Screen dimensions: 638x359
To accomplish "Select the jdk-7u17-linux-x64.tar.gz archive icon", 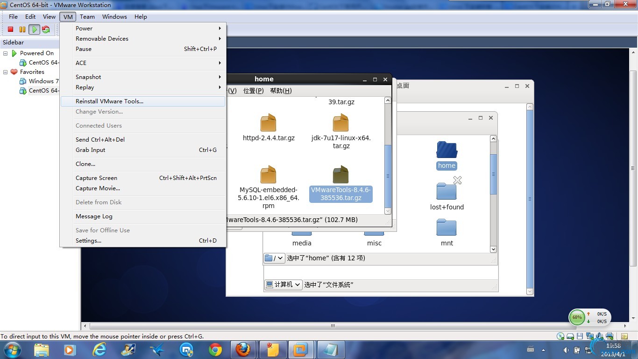I will tap(340, 123).
